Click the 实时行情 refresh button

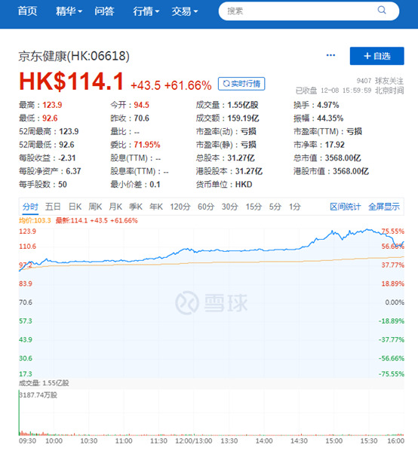[241, 84]
